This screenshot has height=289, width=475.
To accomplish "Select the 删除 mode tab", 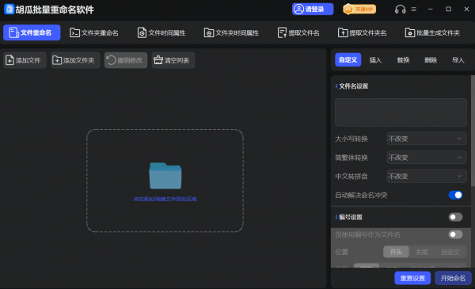I will pyautogui.click(x=431, y=60).
